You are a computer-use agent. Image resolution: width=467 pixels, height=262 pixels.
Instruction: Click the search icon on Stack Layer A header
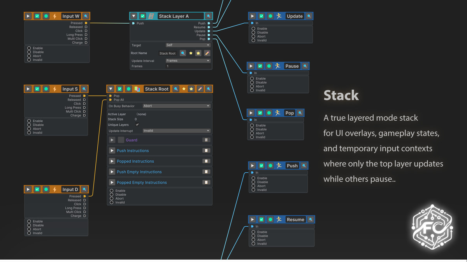point(209,16)
